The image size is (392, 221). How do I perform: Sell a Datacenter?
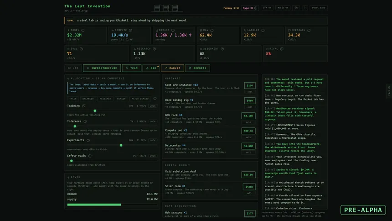[248, 153]
